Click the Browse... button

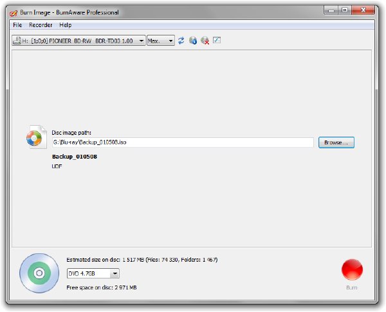(x=336, y=142)
